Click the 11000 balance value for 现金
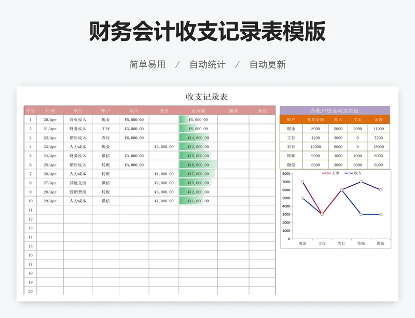 pos(379,129)
